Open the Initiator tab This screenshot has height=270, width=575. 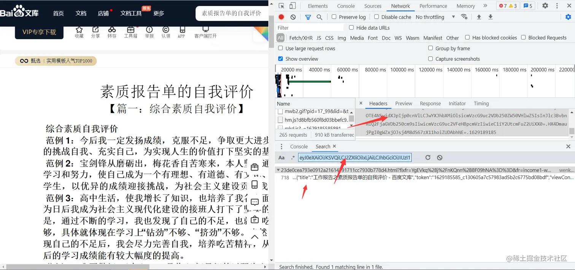coord(457,103)
